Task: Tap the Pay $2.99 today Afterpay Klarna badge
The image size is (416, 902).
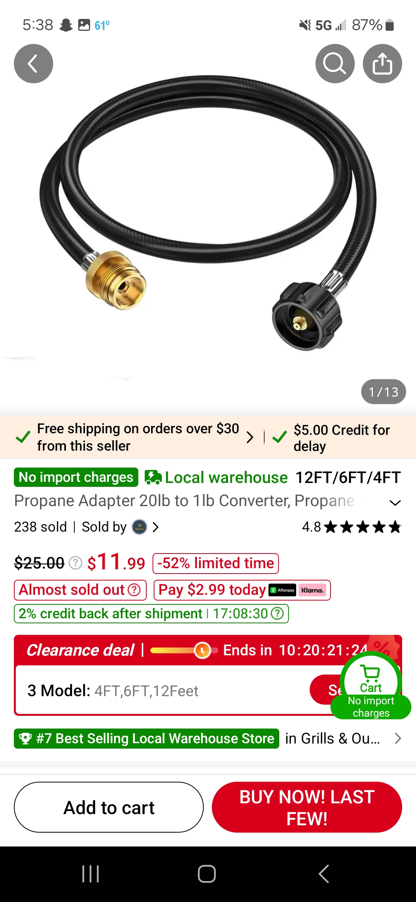Action: (242, 590)
